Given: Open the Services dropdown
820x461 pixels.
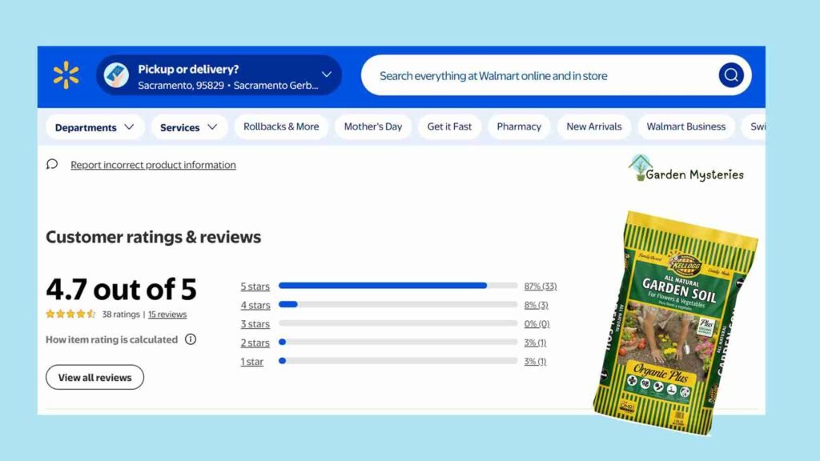Looking at the screenshot, I should click(189, 127).
